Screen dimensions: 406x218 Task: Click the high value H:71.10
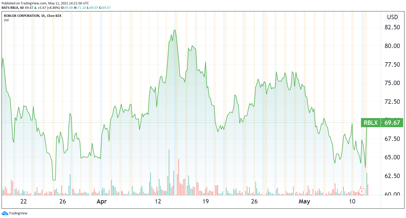[80, 8]
